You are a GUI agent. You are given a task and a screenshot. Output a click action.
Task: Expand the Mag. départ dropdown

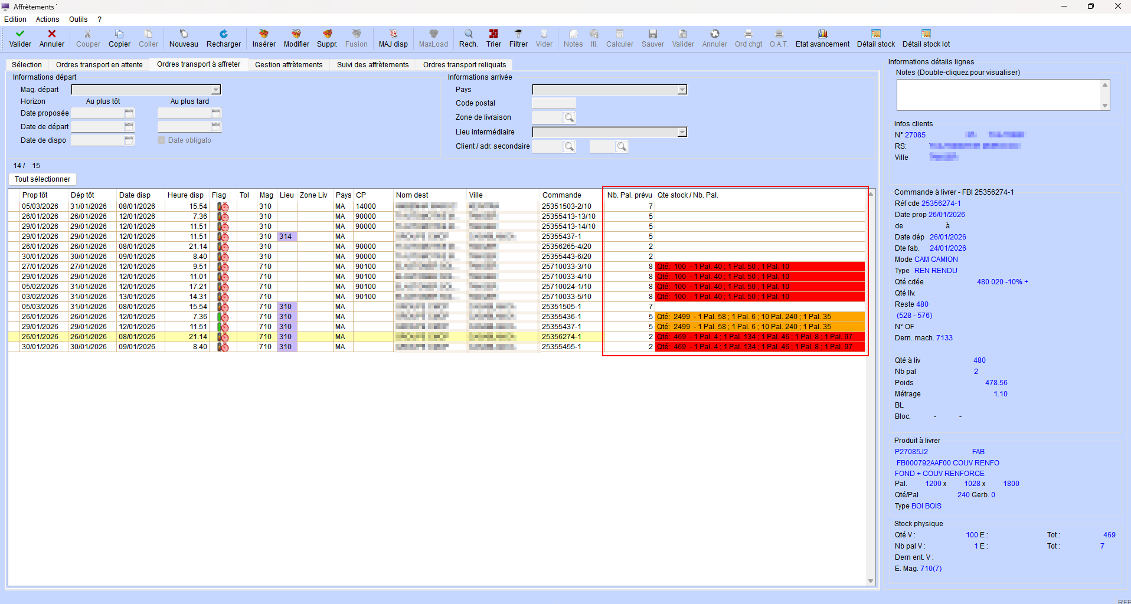pyautogui.click(x=216, y=90)
